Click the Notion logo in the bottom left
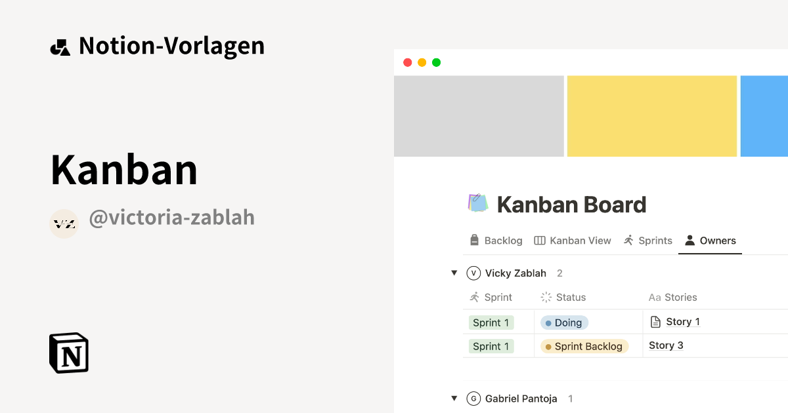This screenshot has width=788, height=413. [68, 353]
